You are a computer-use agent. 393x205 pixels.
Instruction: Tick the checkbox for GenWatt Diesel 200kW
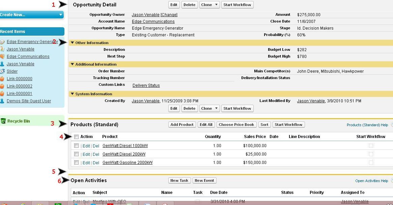coord(77,154)
